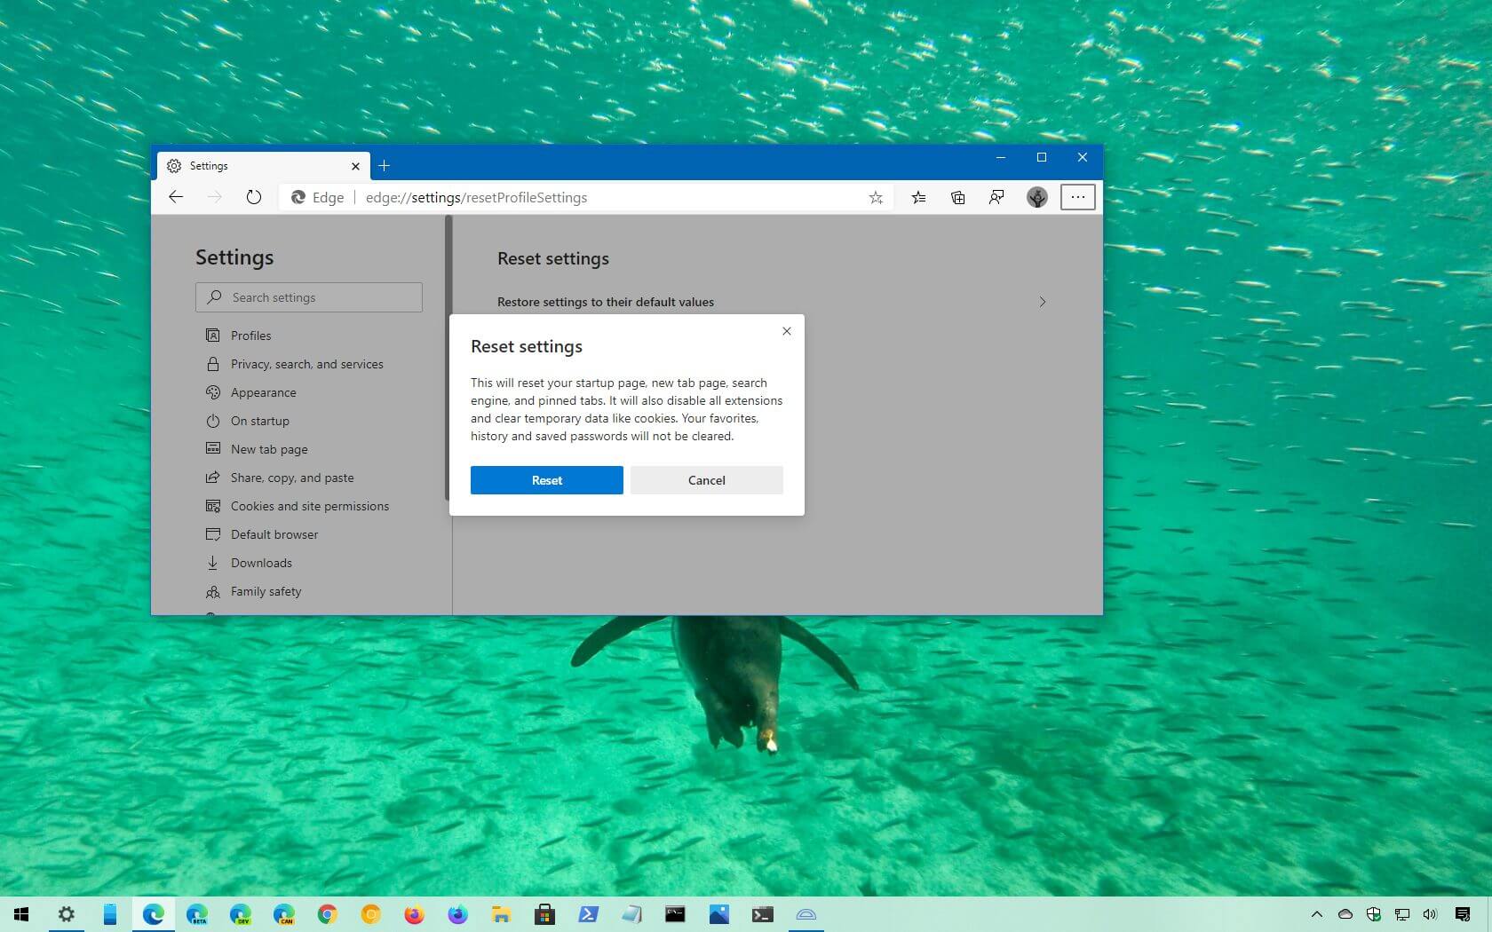
Task: Open Windows PowerShell from the taskbar
Action: pyautogui.click(x=588, y=915)
